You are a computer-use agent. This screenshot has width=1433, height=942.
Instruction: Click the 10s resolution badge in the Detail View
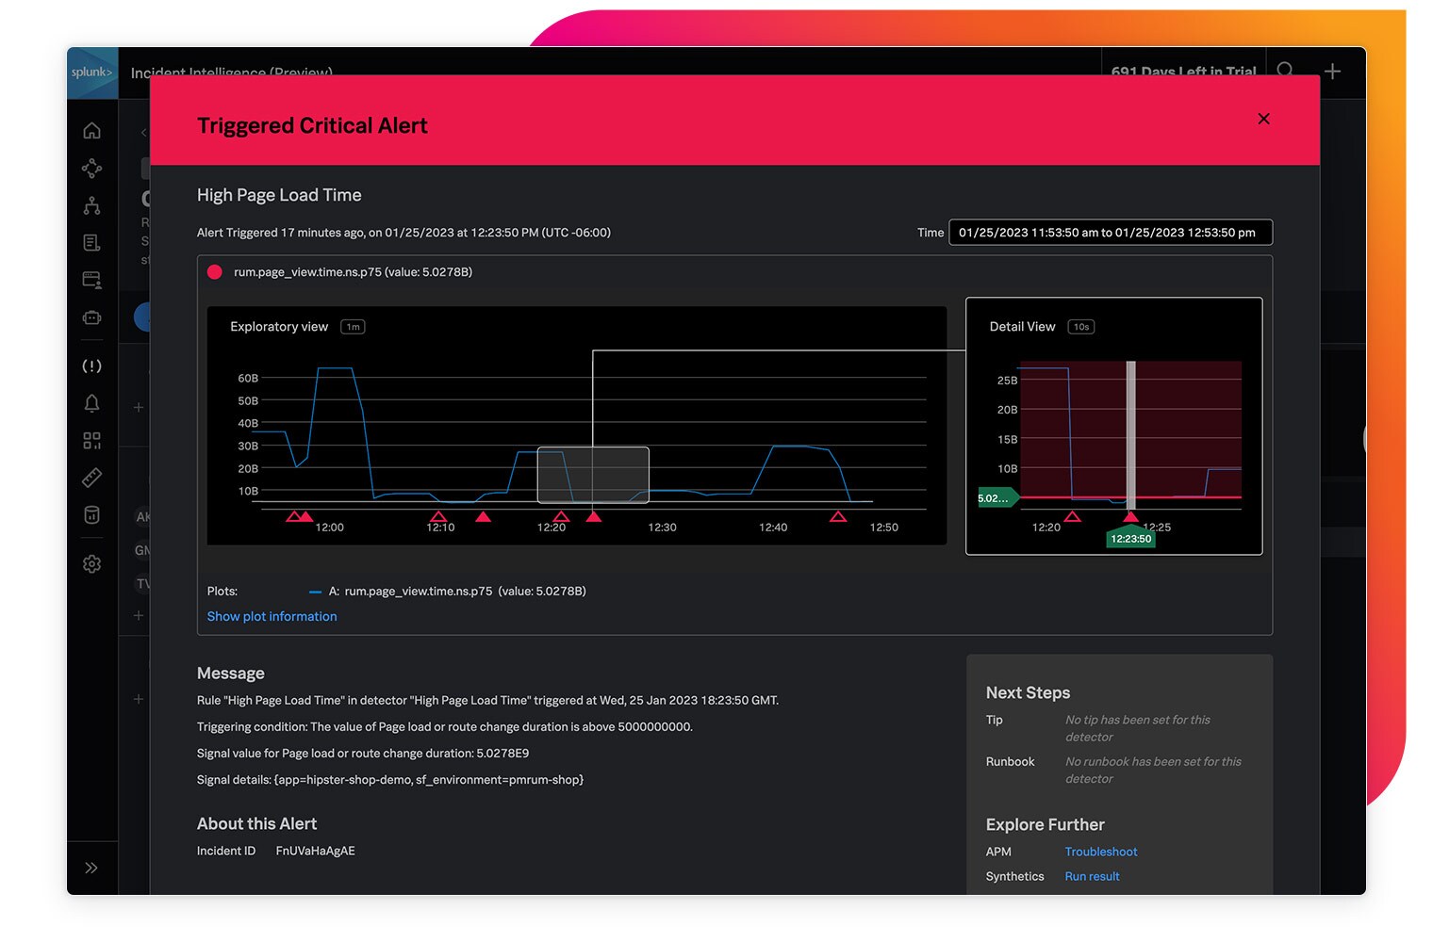(x=1080, y=327)
